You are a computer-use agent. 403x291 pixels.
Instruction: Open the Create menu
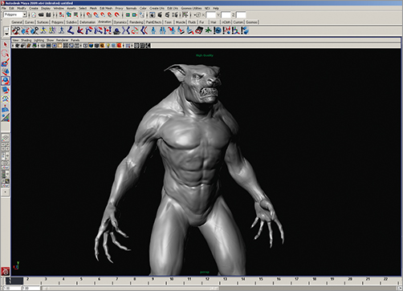pyautogui.click(x=34, y=8)
